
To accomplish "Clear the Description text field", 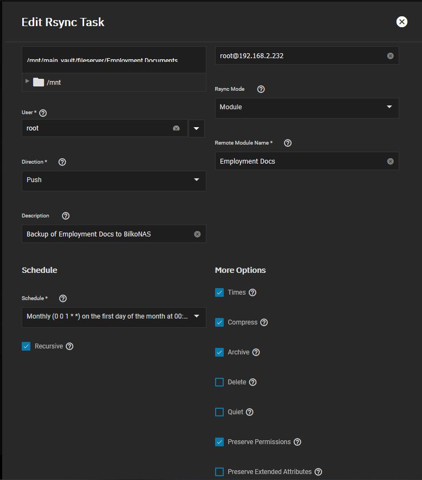I will pos(197,234).
